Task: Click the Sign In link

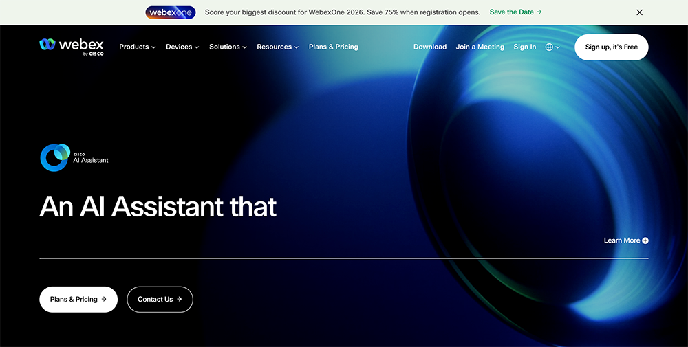Action: point(525,47)
